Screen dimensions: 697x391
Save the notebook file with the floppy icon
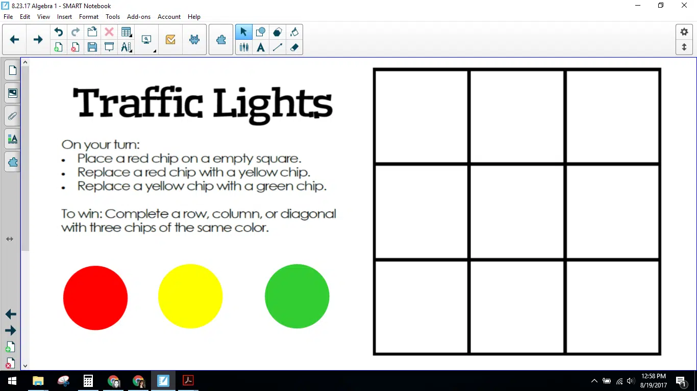(92, 47)
